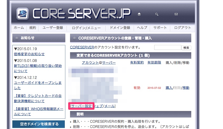
Task: Click the 検索 search button
Action: tap(186, 48)
